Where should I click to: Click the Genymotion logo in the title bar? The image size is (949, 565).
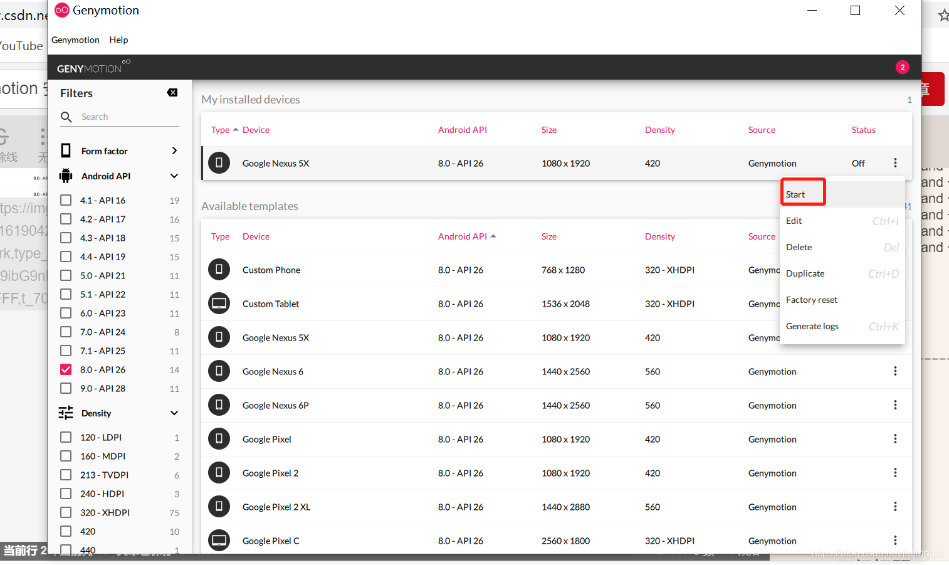click(x=61, y=10)
